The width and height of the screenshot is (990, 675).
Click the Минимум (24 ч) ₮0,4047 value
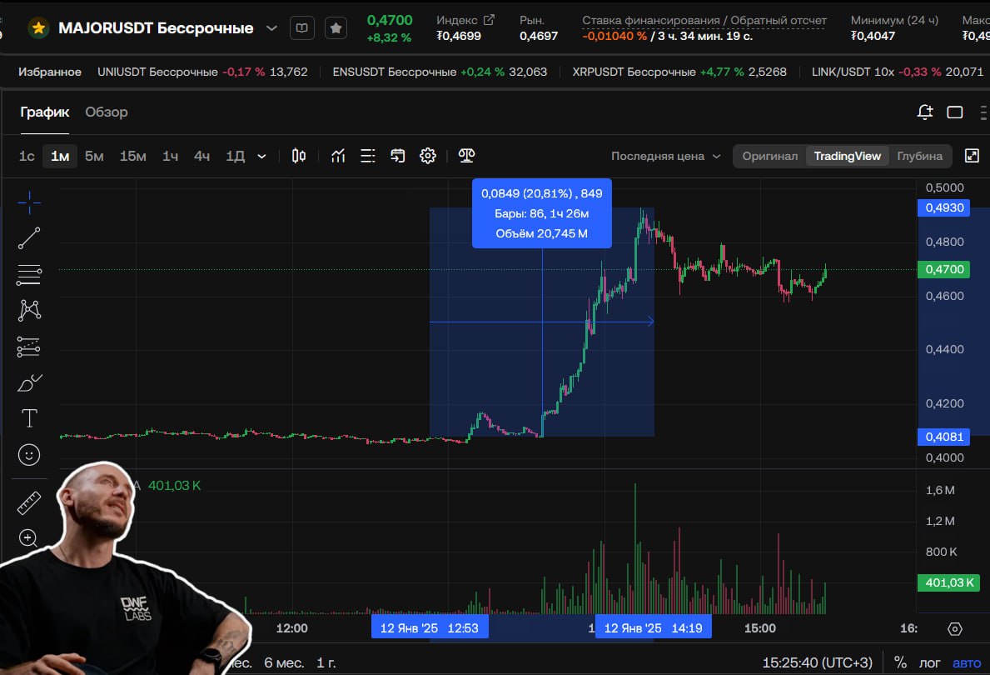tap(873, 36)
